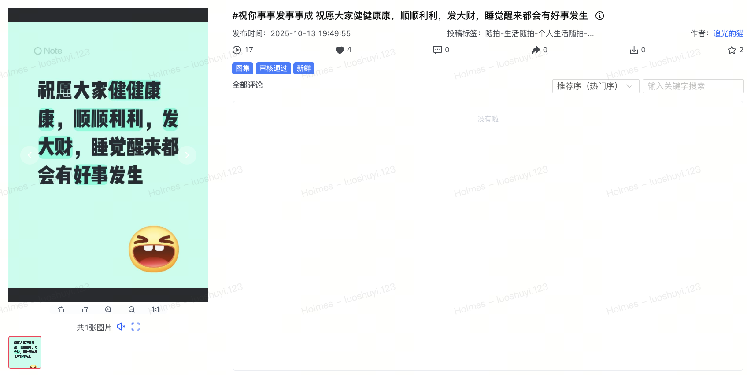This screenshot has width=747, height=375.
Task: Click the main image preview with laughing emoji
Action: click(108, 155)
